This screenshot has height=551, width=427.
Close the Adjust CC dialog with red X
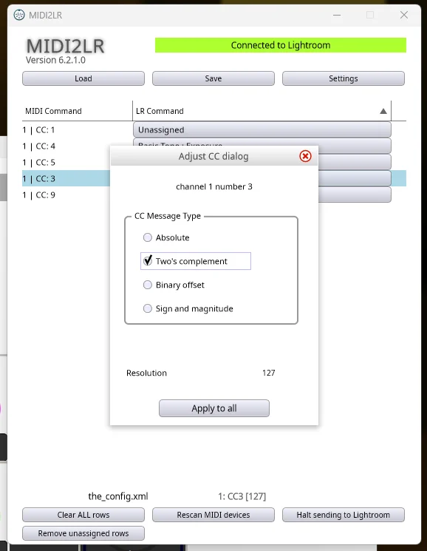click(305, 156)
